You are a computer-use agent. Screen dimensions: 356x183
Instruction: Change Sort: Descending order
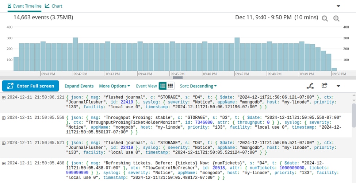point(198,86)
